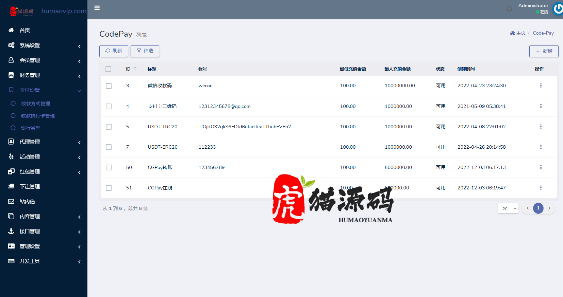
Task: Open 收款银行卡管理 submenu item
Action: point(38,116)
